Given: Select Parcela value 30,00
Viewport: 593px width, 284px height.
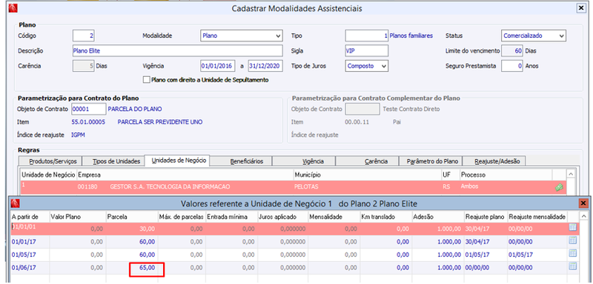Looking at the screenshot, I should pos(131,229).
